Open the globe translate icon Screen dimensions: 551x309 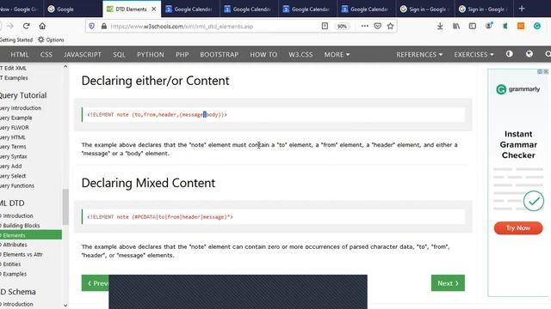[529, 54]
